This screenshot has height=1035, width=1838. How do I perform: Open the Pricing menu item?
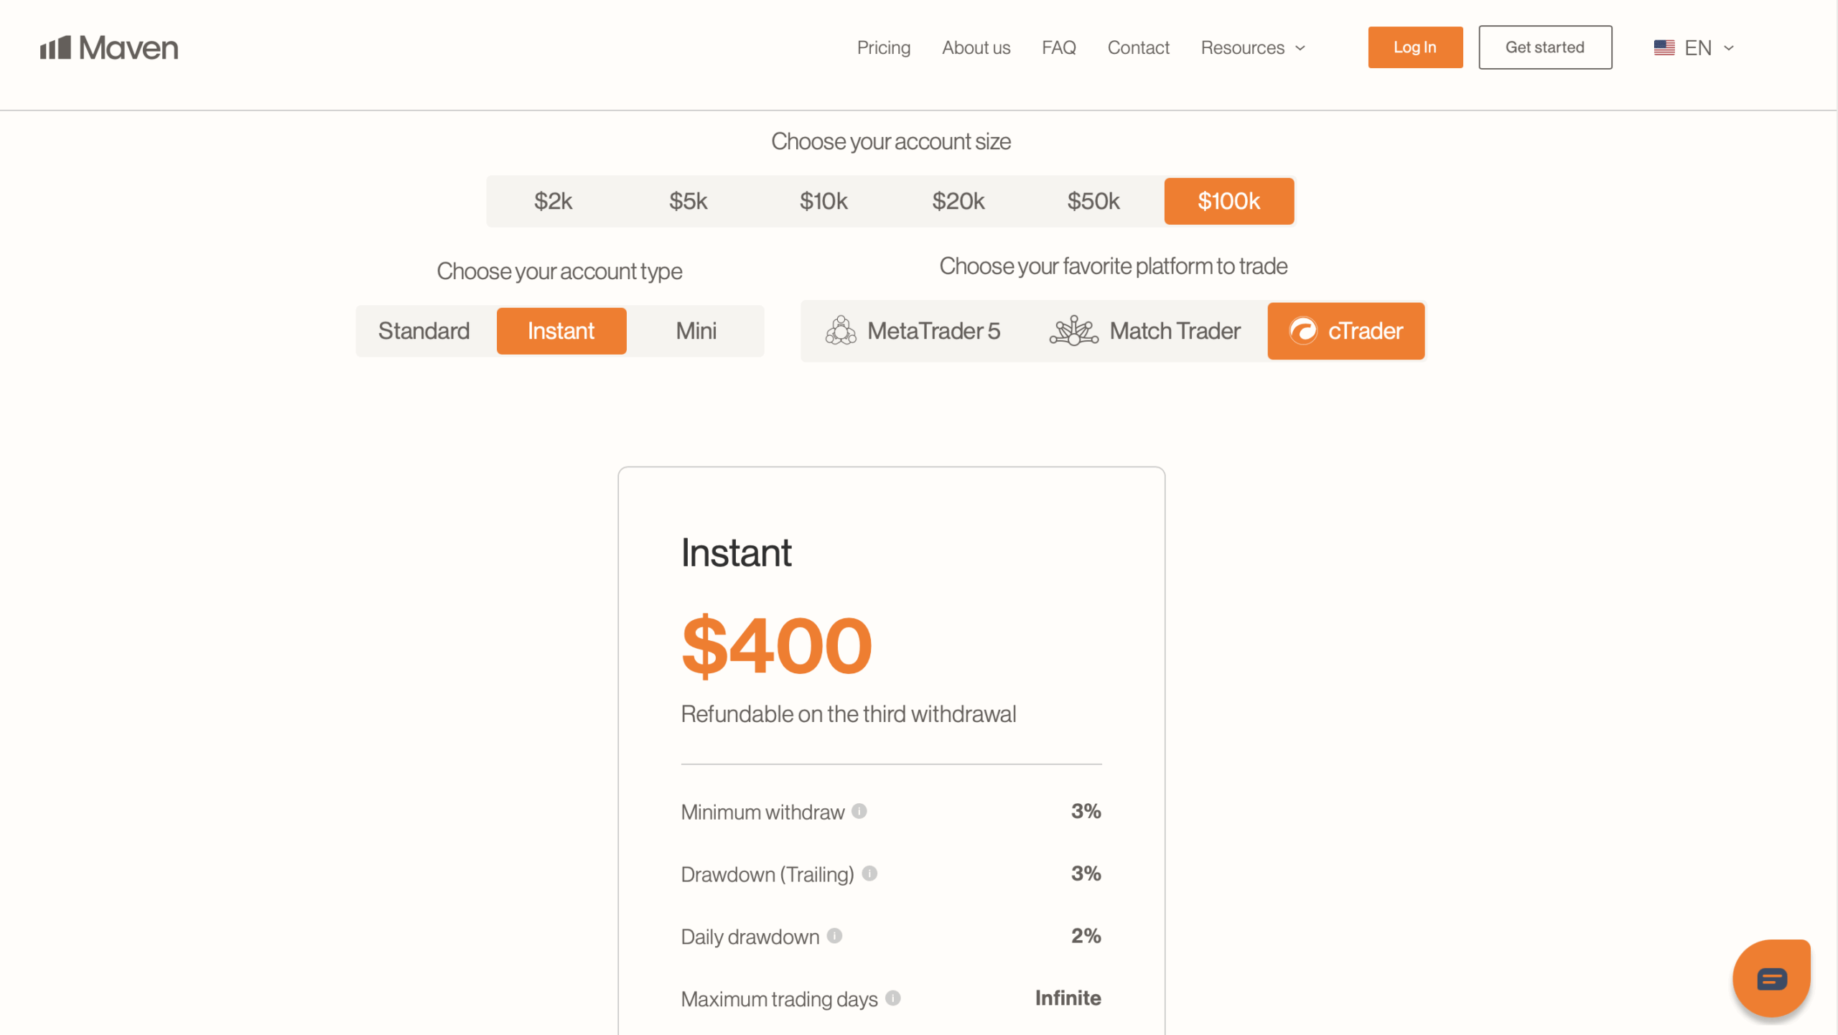883,47
